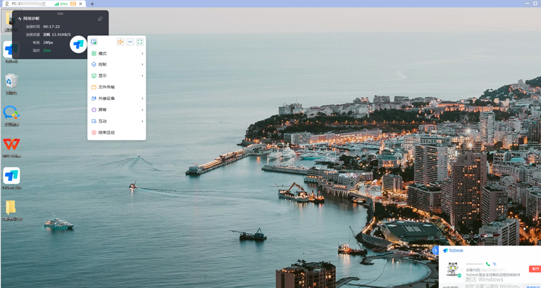541x288 pixels.
Task: Click the orange keyboard icon in the tab
Action: (73, 4)
